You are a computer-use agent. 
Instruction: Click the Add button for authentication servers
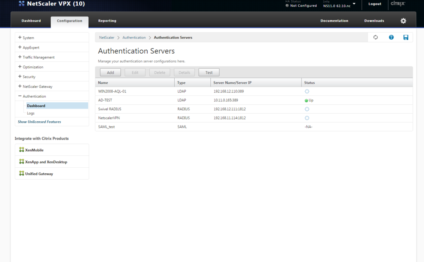pyautogui.click(x=110, y=72)
